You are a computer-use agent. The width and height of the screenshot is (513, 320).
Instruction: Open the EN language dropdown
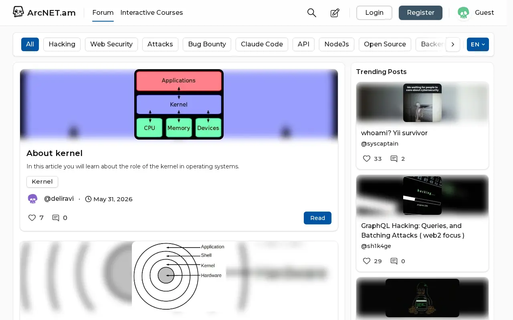point(478,44)
